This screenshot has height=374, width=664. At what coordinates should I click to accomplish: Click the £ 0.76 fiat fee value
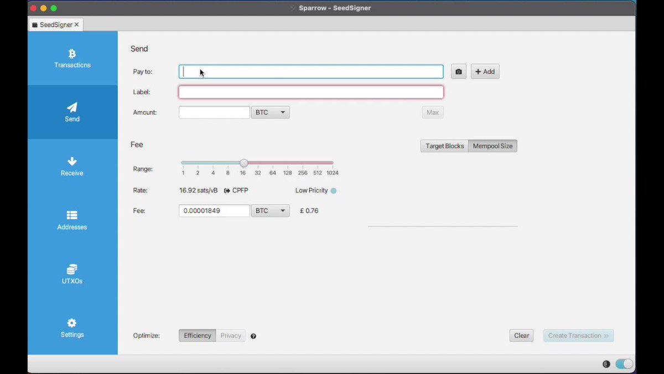click(309, 211)
